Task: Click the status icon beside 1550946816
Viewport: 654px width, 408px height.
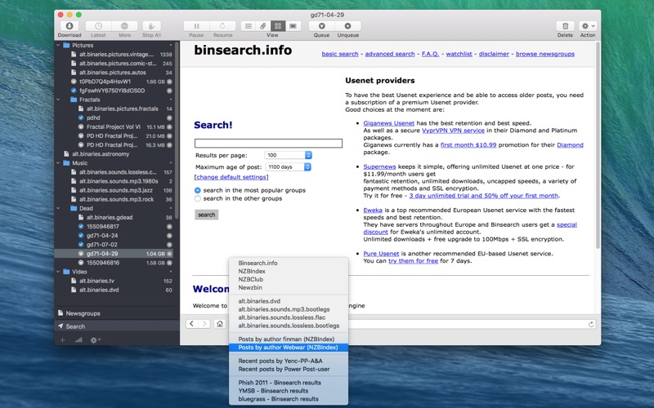Action: click(x=81, y=263)
